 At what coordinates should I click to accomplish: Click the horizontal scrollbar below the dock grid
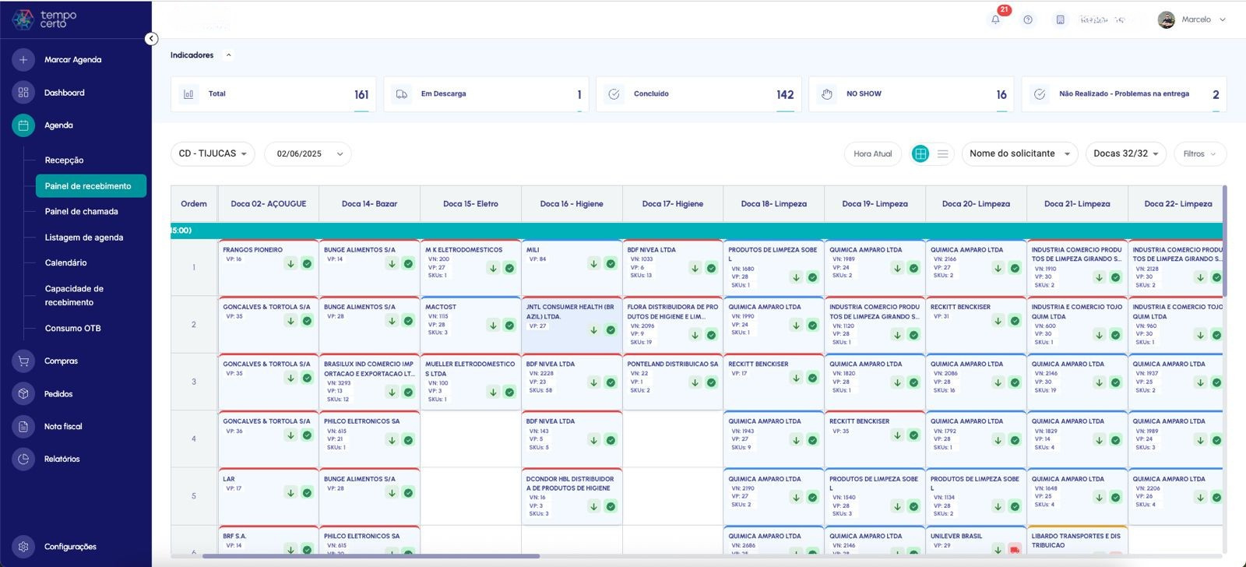pos(371,556)
